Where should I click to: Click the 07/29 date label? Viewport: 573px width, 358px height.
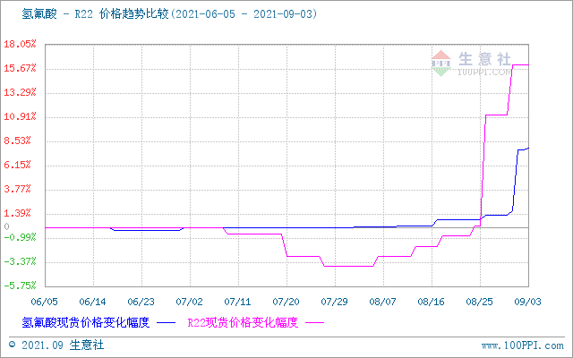coord(334,302)
